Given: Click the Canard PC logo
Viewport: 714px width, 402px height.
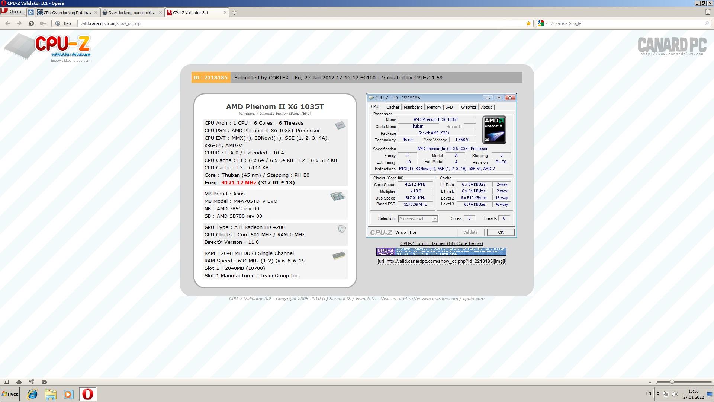Looking at the screenshot, I should (672, 46).
